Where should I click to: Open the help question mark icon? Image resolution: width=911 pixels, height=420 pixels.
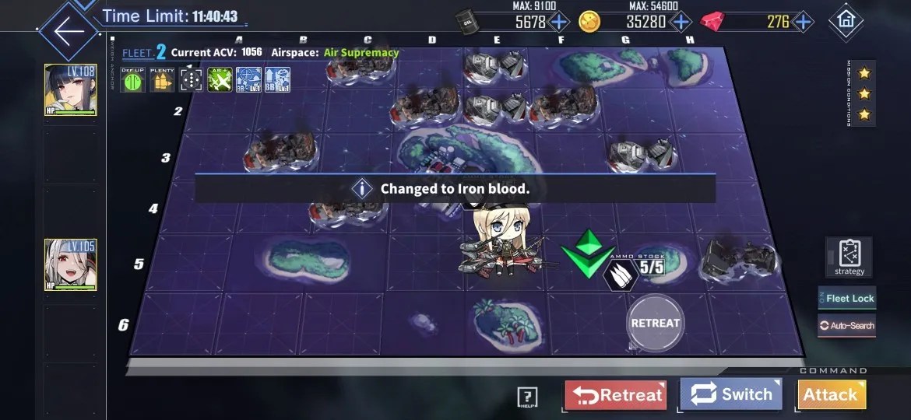point(528,397)
